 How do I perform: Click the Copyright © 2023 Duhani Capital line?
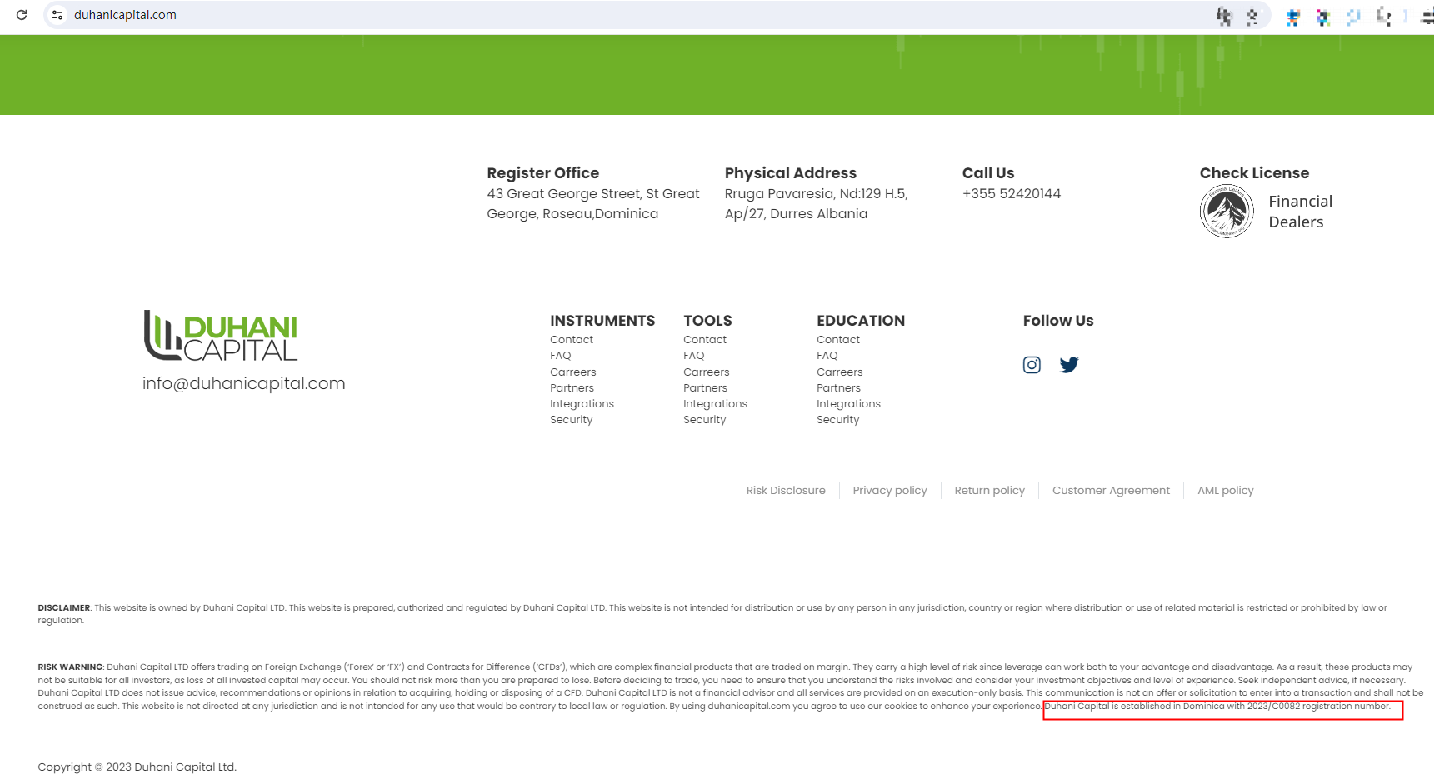tap(137, 767)
